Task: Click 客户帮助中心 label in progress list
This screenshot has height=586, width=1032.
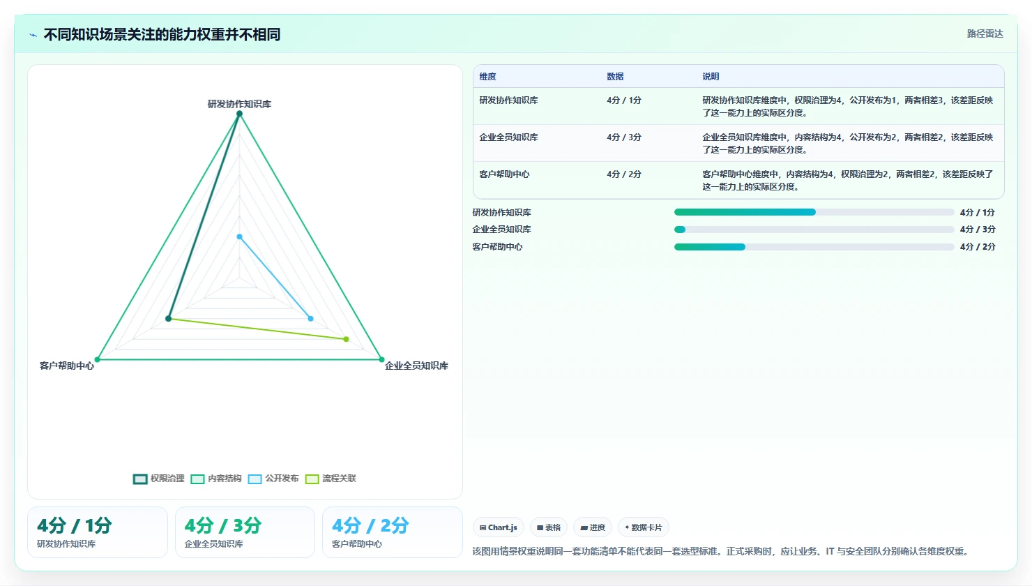Action: tap(497, 247)
